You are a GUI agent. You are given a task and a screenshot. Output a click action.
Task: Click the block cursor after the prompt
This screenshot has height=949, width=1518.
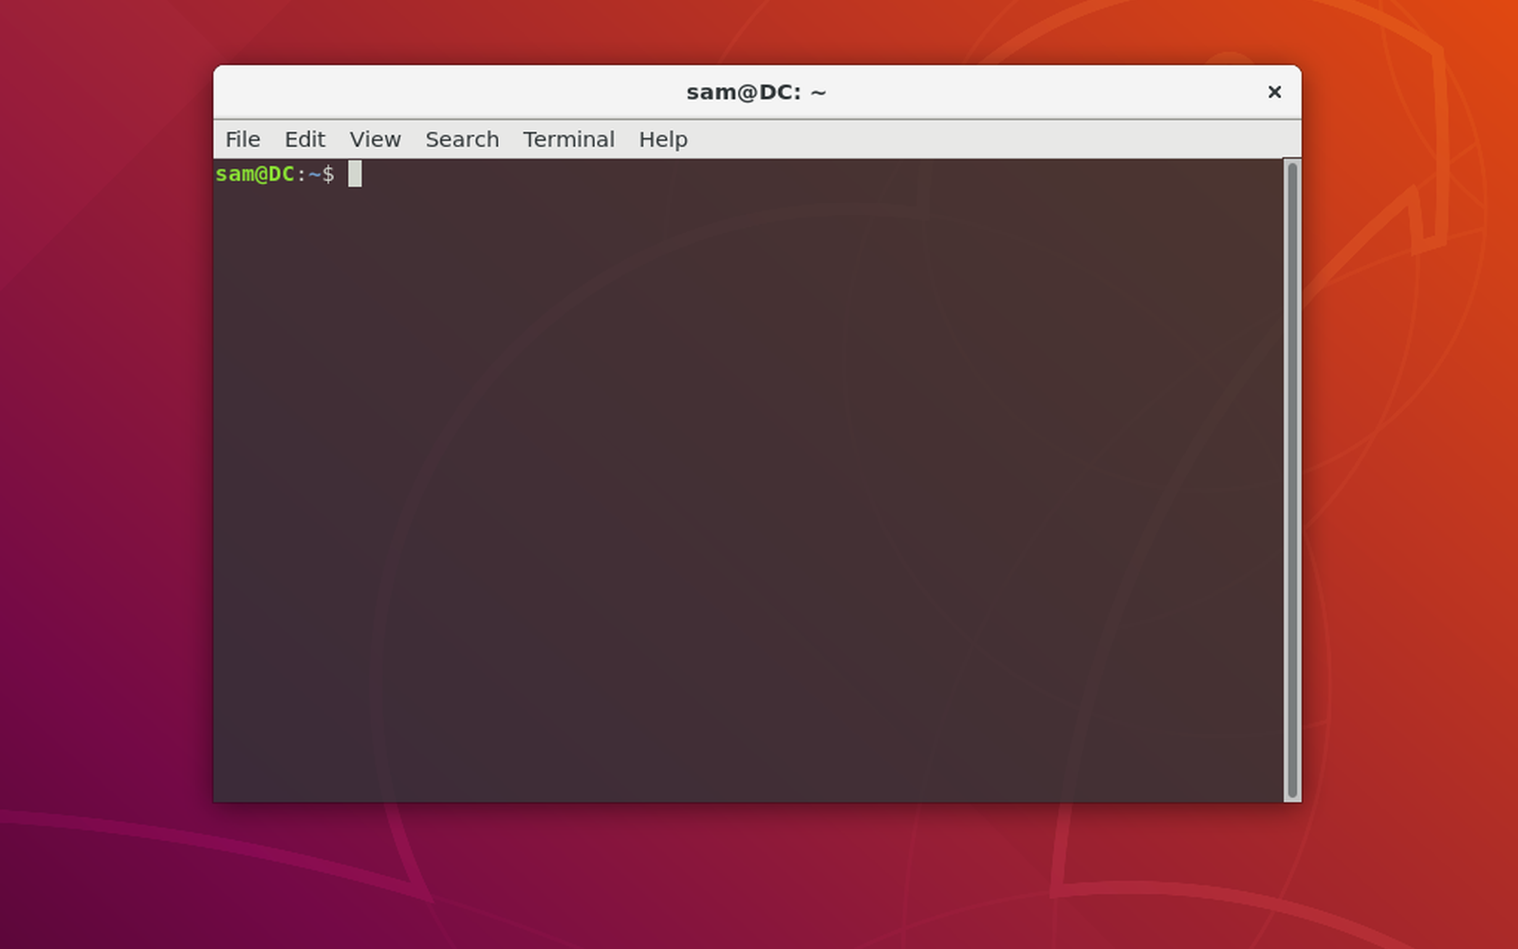coord(355,174)
